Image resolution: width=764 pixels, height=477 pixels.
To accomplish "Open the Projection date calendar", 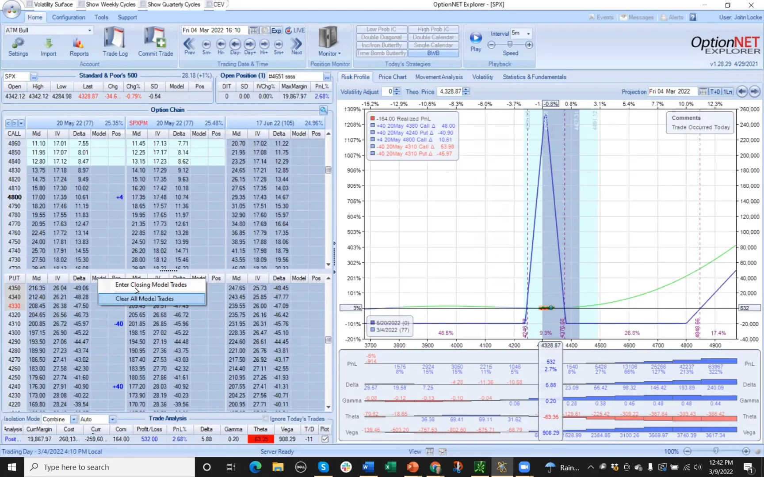I will pyautogui.click(x=703, y=91).
